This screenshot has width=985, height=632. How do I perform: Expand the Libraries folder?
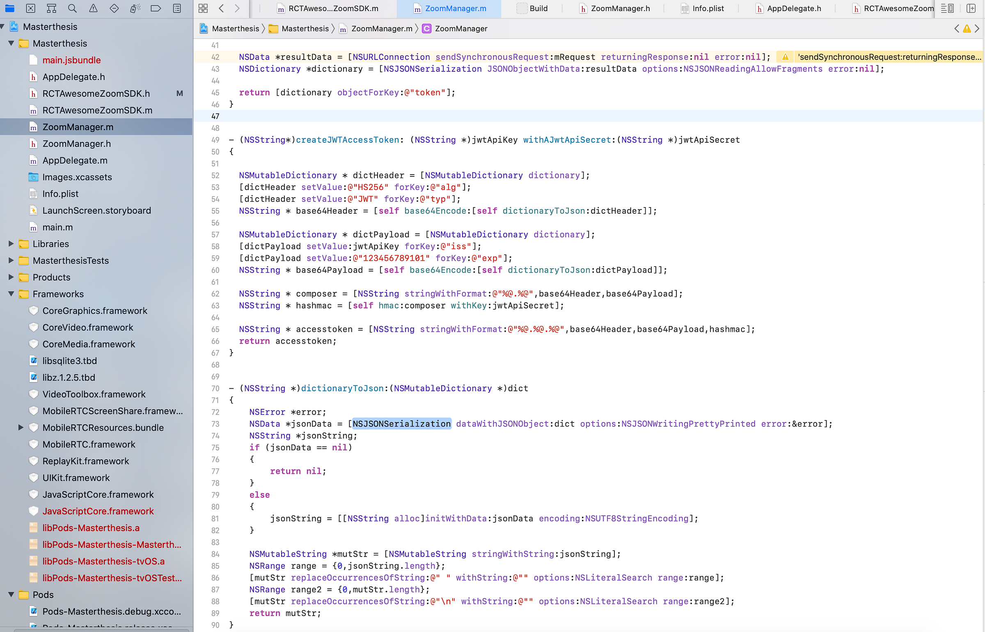tap(11, 244)
